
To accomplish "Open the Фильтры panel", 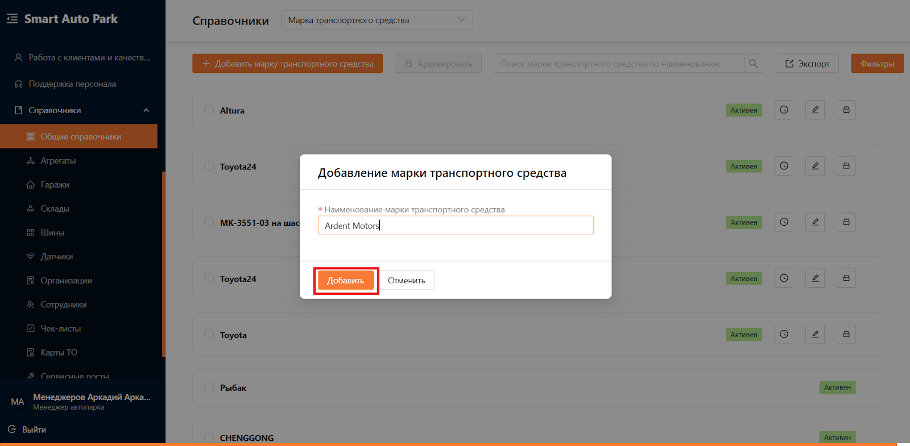I will tap(878, 63).
